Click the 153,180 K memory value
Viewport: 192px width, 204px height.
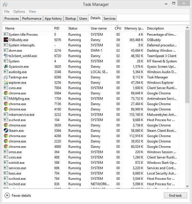(x=136, y=114)
